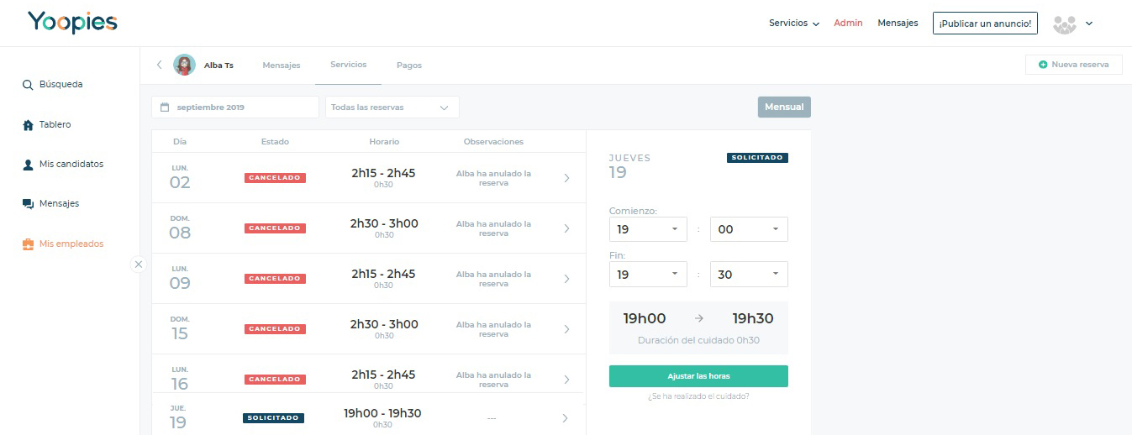Open details arrow for Dom. 15 reservation
The width and height of the screenshot is (1132, 435).
566,329
